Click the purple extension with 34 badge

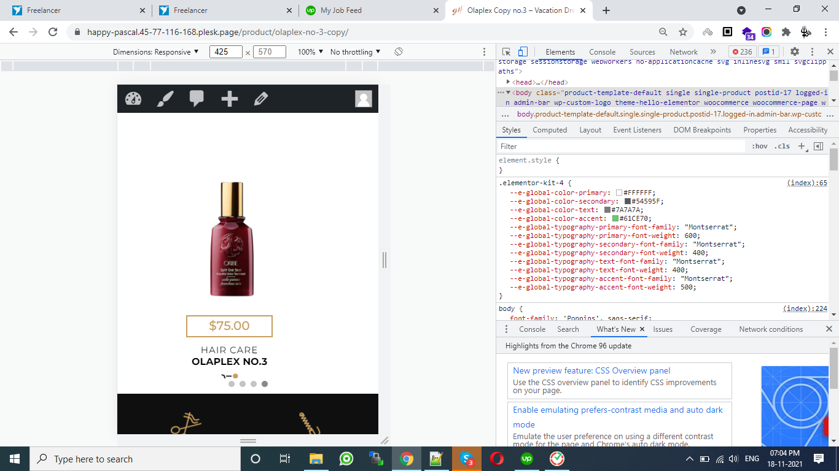tap(748, 33)
